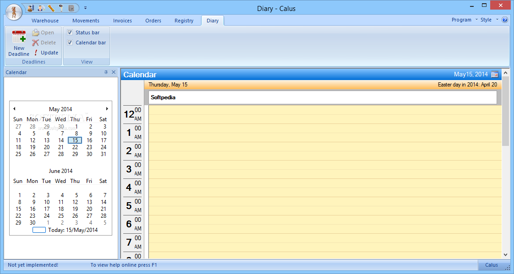Screen dimensions: 514x274
Task: Click the May15, 2014 date in header
Action: [x=471, y=74]
